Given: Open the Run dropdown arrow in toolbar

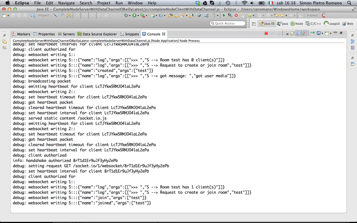Looking at the screenshot, I should [x=138, y=15].
